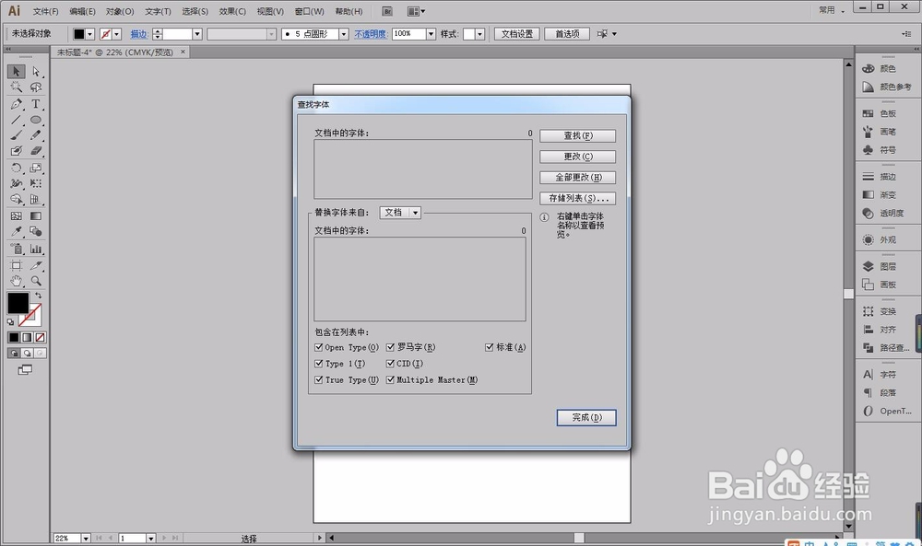
Task: Open the 窗口(W) menu
Action: click(x=309, y=11)
